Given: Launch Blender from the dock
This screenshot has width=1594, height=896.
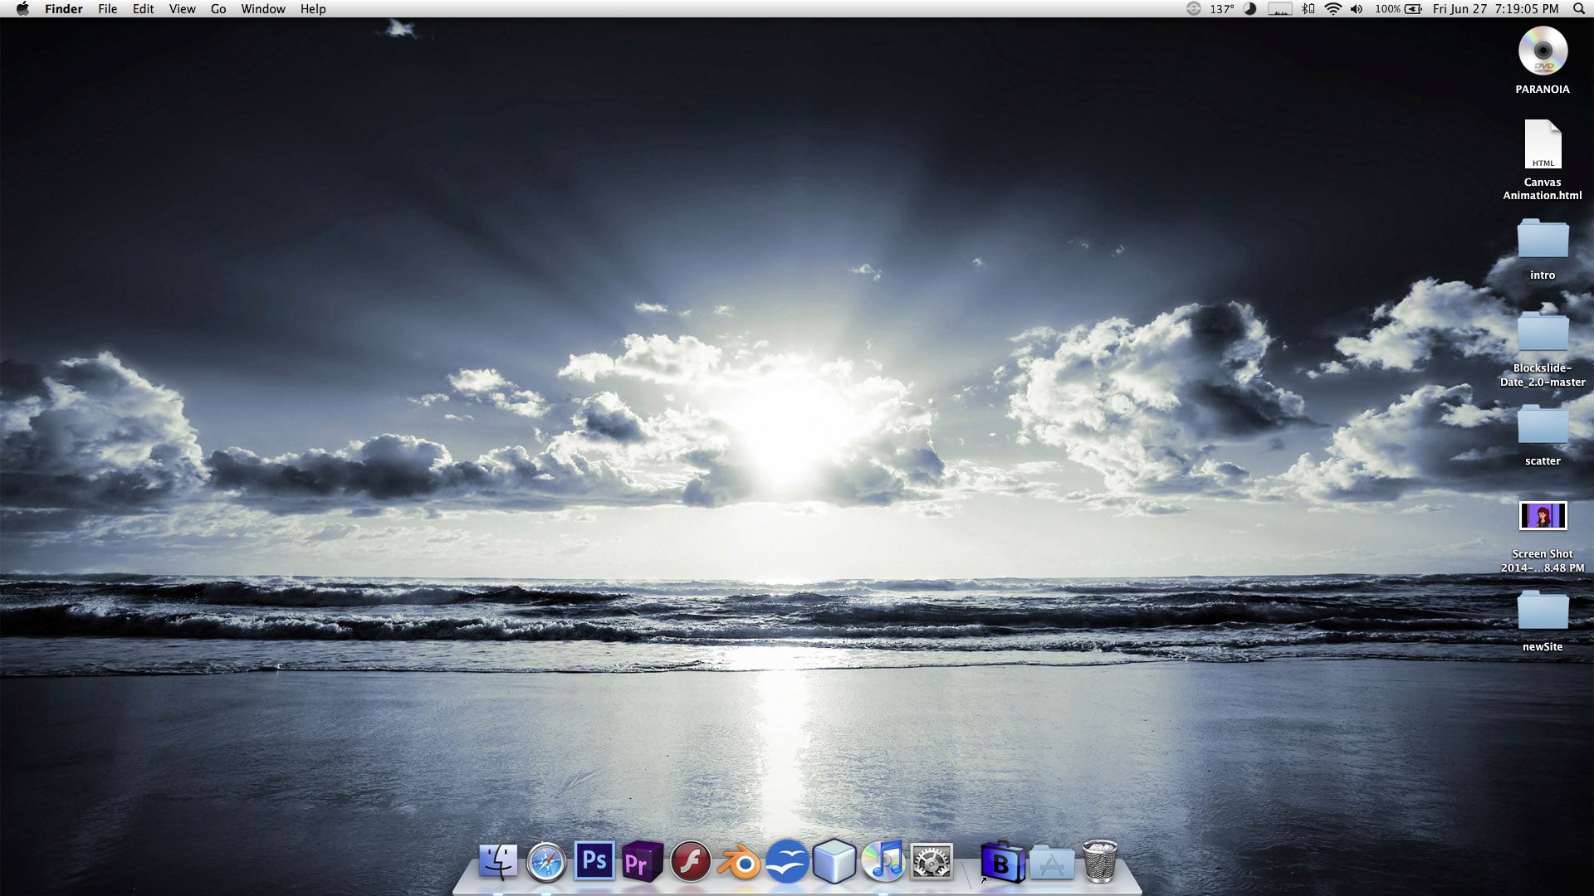Looking at the screenshot, I should [738, 863].
